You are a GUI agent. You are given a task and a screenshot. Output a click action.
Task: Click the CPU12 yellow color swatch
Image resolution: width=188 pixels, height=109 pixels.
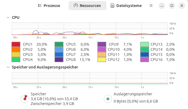tap(102, 60)
